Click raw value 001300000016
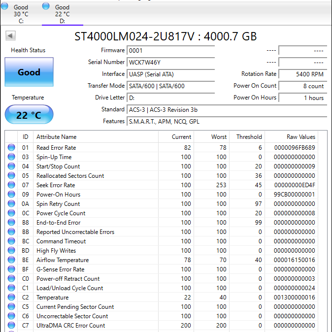The height and width of the screenshot is (332, 332). point(294,298)
